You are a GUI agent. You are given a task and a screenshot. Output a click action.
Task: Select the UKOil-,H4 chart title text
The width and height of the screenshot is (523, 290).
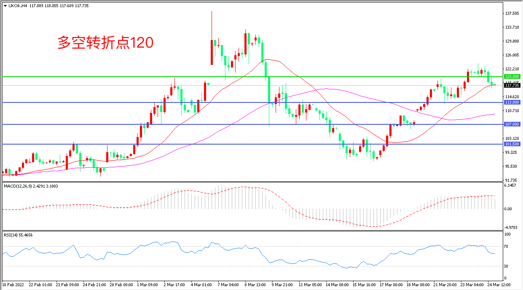(18, 5)
